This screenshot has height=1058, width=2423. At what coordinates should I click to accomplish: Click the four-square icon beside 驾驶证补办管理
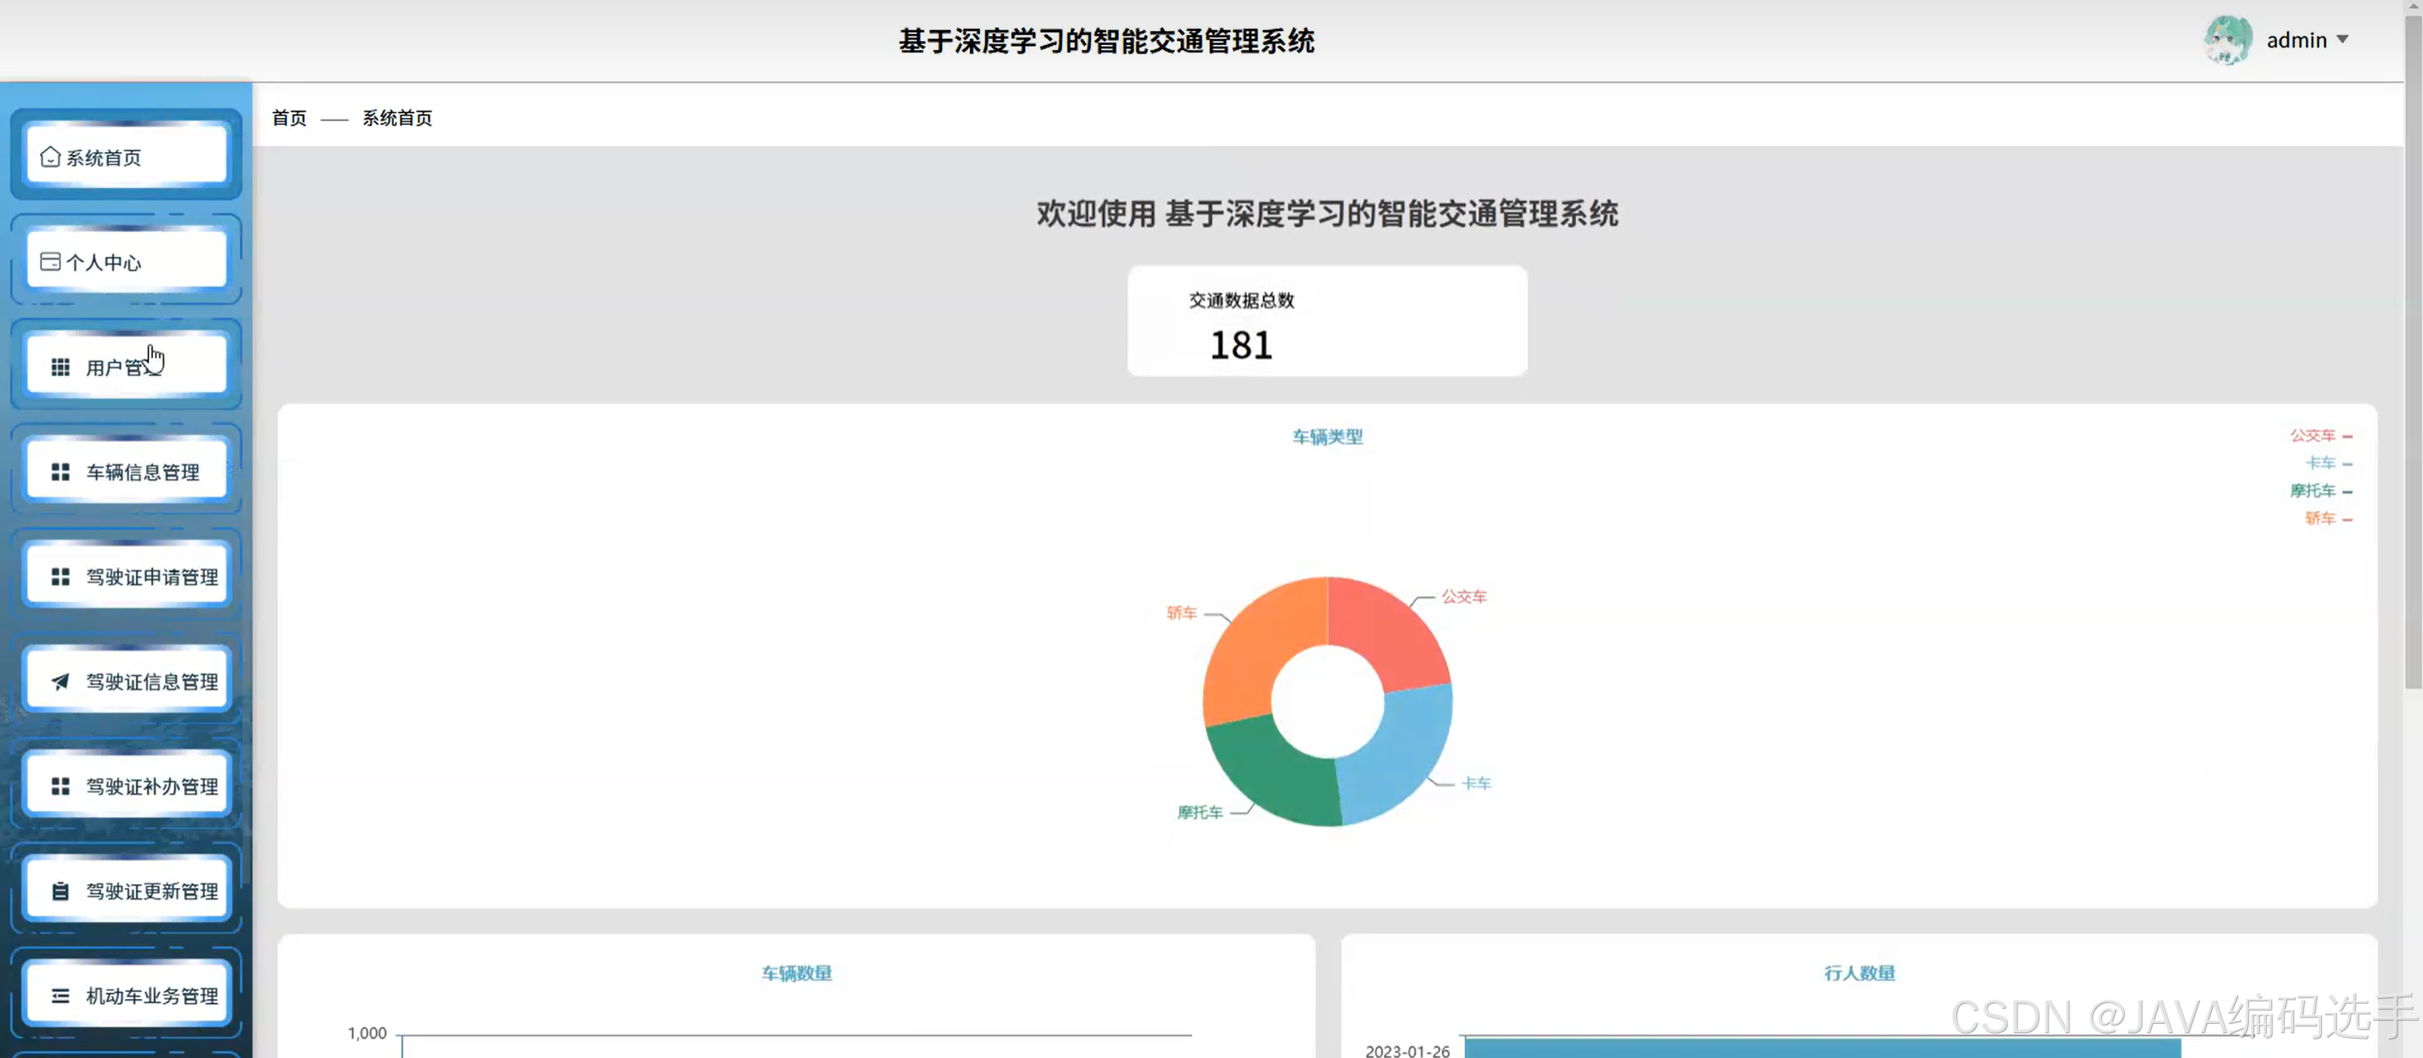pos(60,785)
